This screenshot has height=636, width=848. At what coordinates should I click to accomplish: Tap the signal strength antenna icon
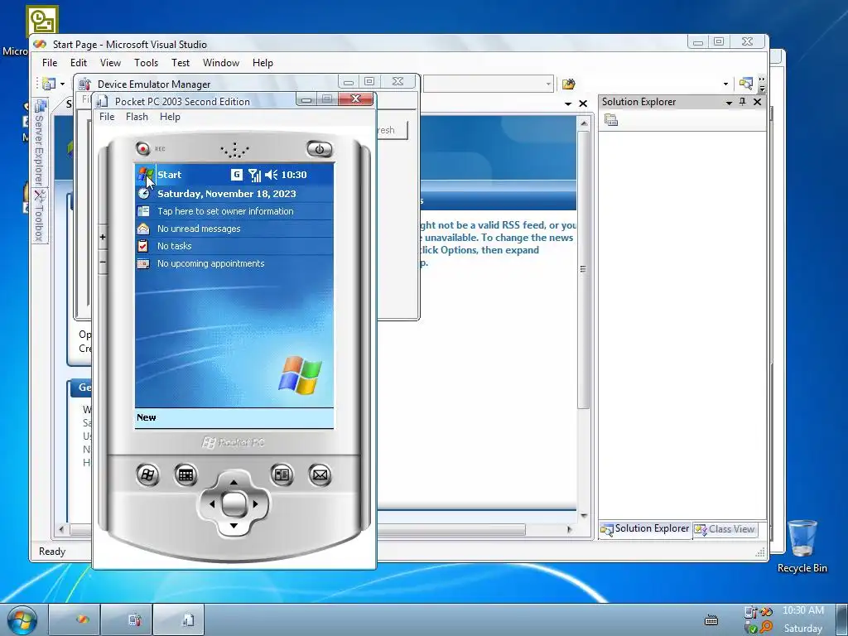254,175
